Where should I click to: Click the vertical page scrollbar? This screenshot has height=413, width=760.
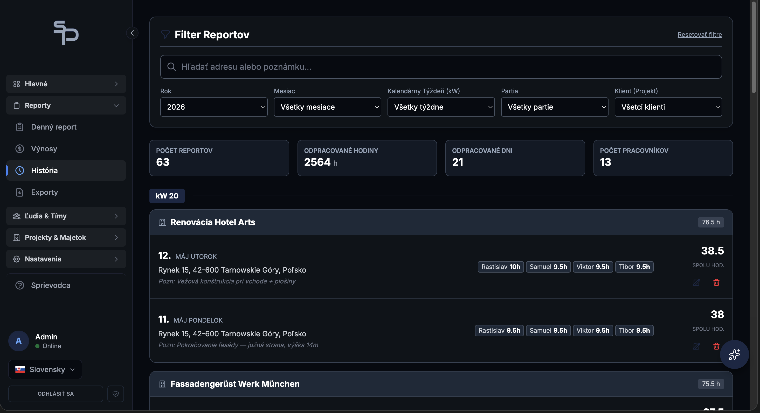tap(754, 47)
